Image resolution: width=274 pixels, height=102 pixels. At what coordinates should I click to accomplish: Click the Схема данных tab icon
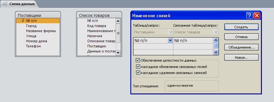(5, 4)
